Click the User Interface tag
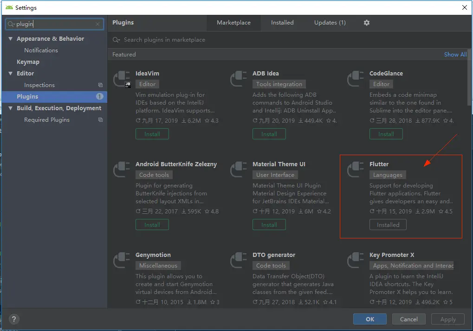473x331 pixels. click(x=275, y=175)
